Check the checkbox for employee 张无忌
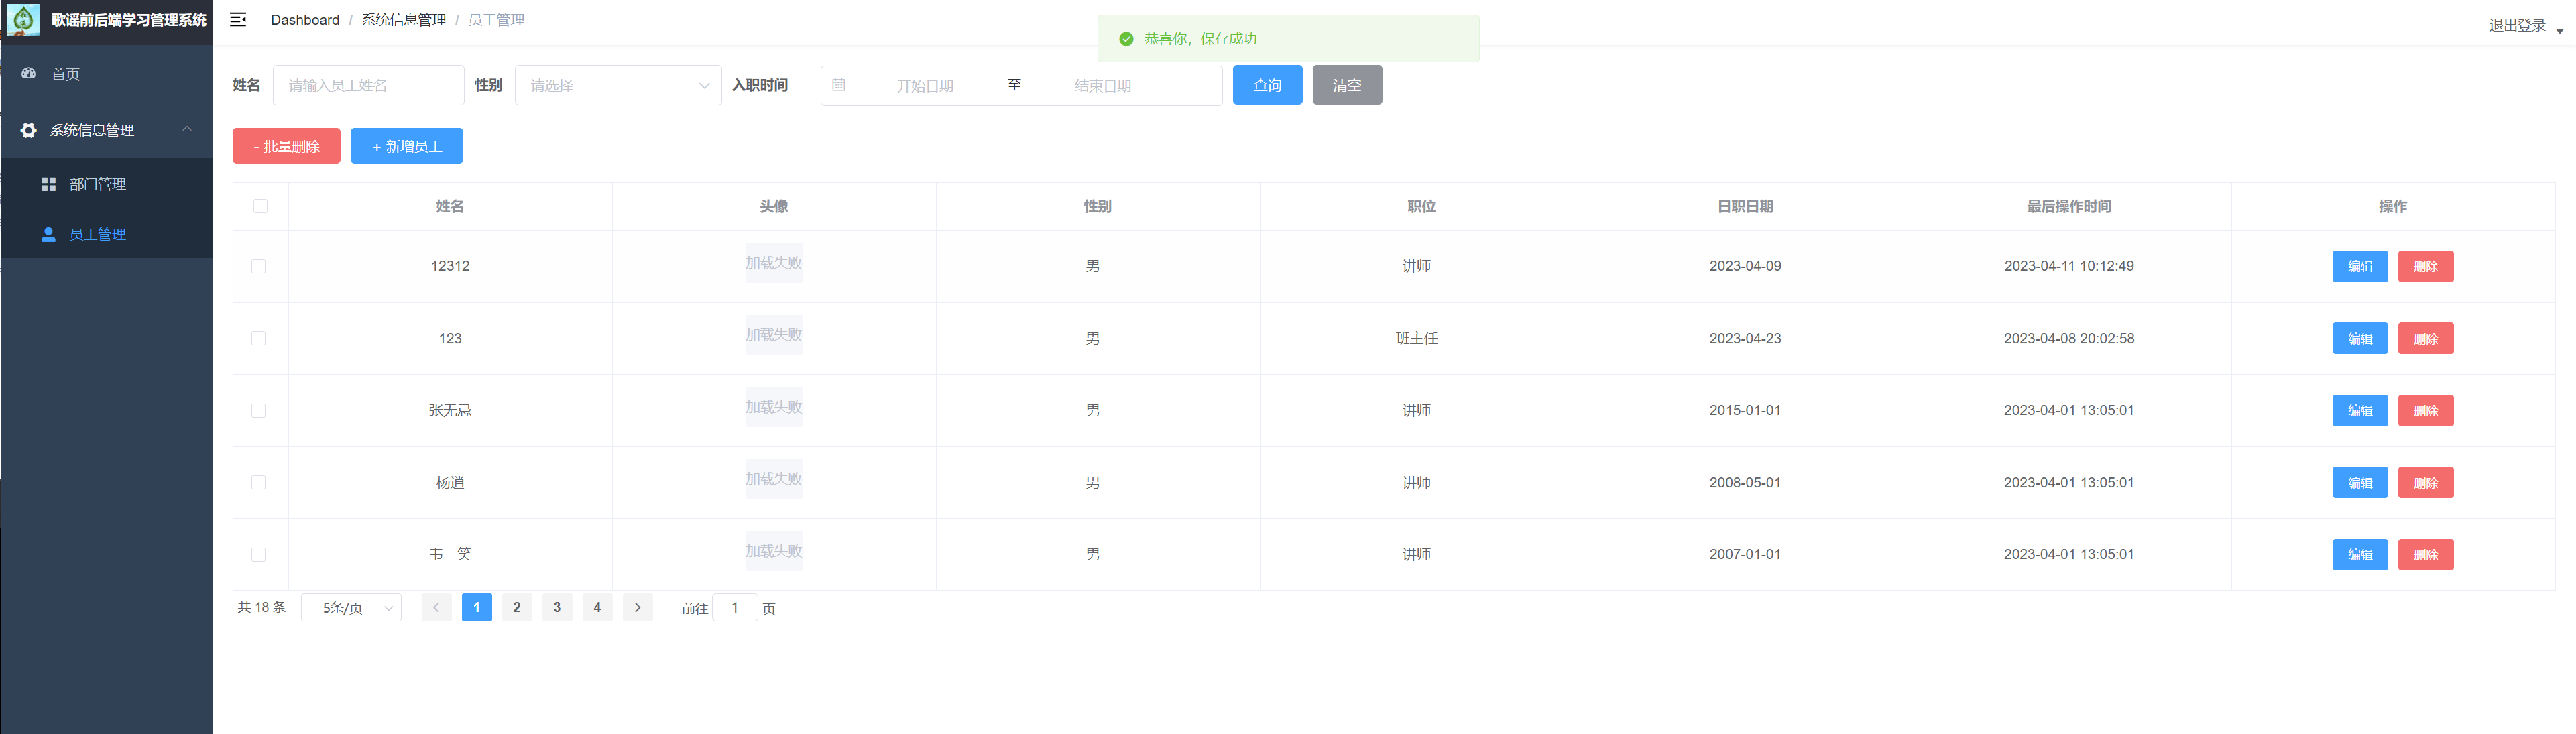Image resolution: width=2576 pixels, height=734 pixels. 258,410
